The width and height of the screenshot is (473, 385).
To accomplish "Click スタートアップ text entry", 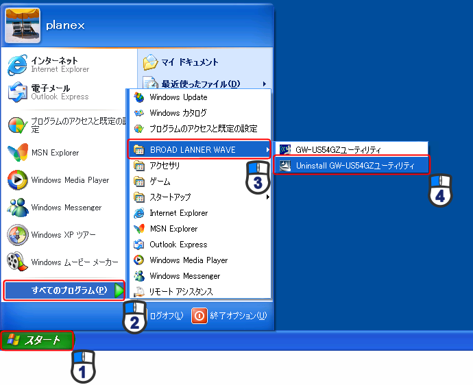I will 170,197.
